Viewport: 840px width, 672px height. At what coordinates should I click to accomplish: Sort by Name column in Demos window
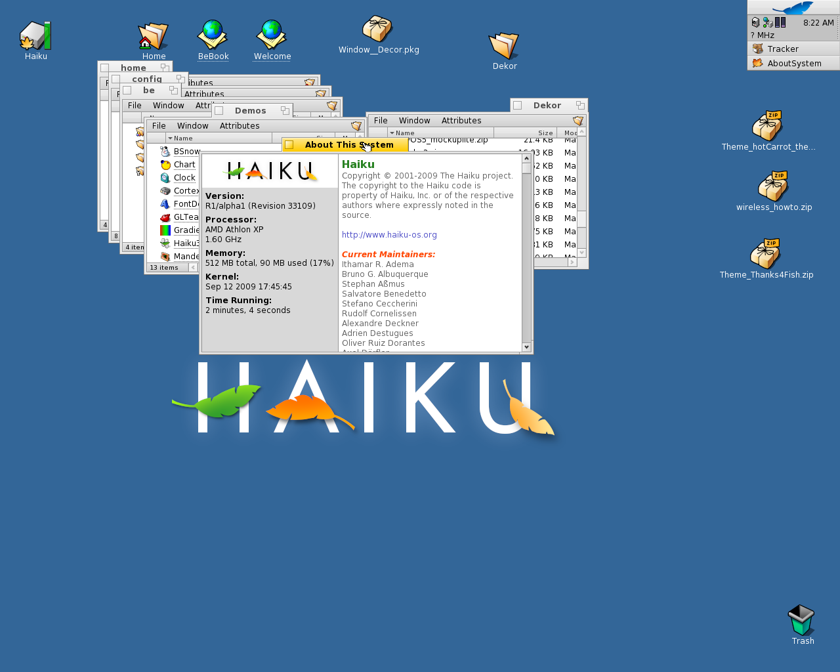tap(219, 138)
